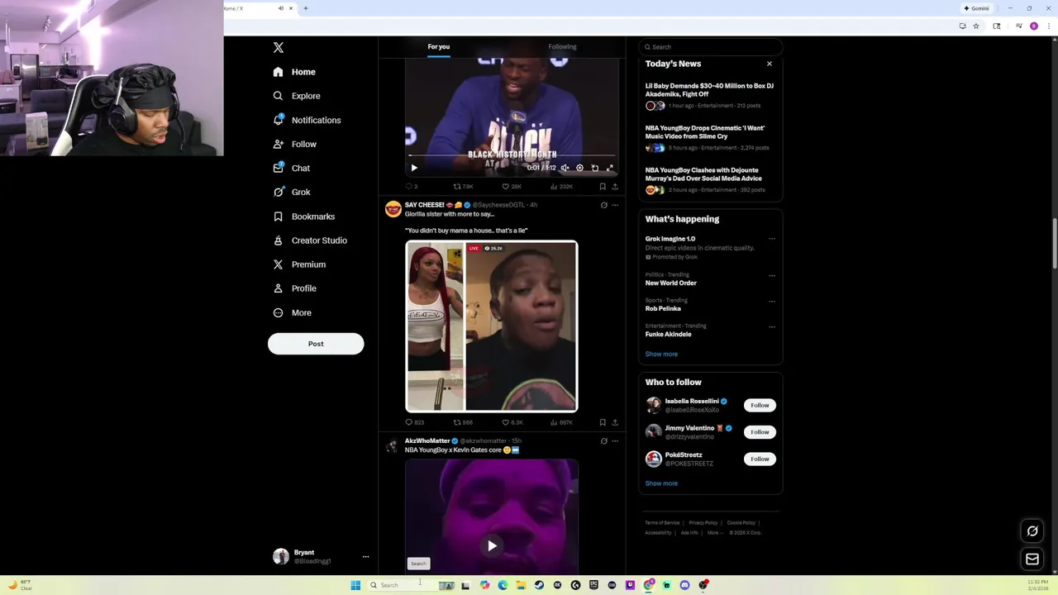The width and height of the screenshot is (1058, 595).
Task: Open Bookmarks in the sidebar
Action: coord(303,217)
